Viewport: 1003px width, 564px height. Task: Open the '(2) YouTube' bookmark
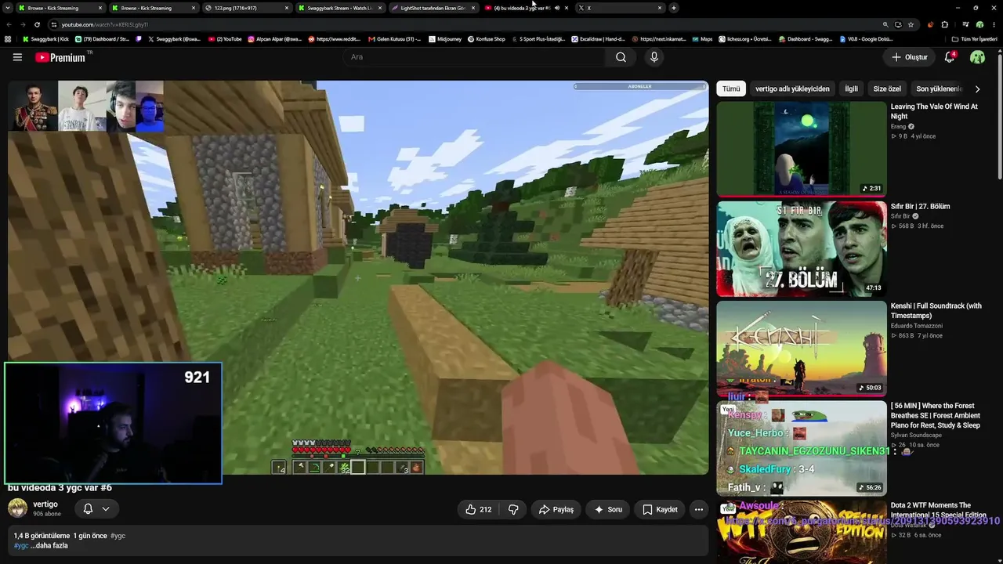pos(225,38)
